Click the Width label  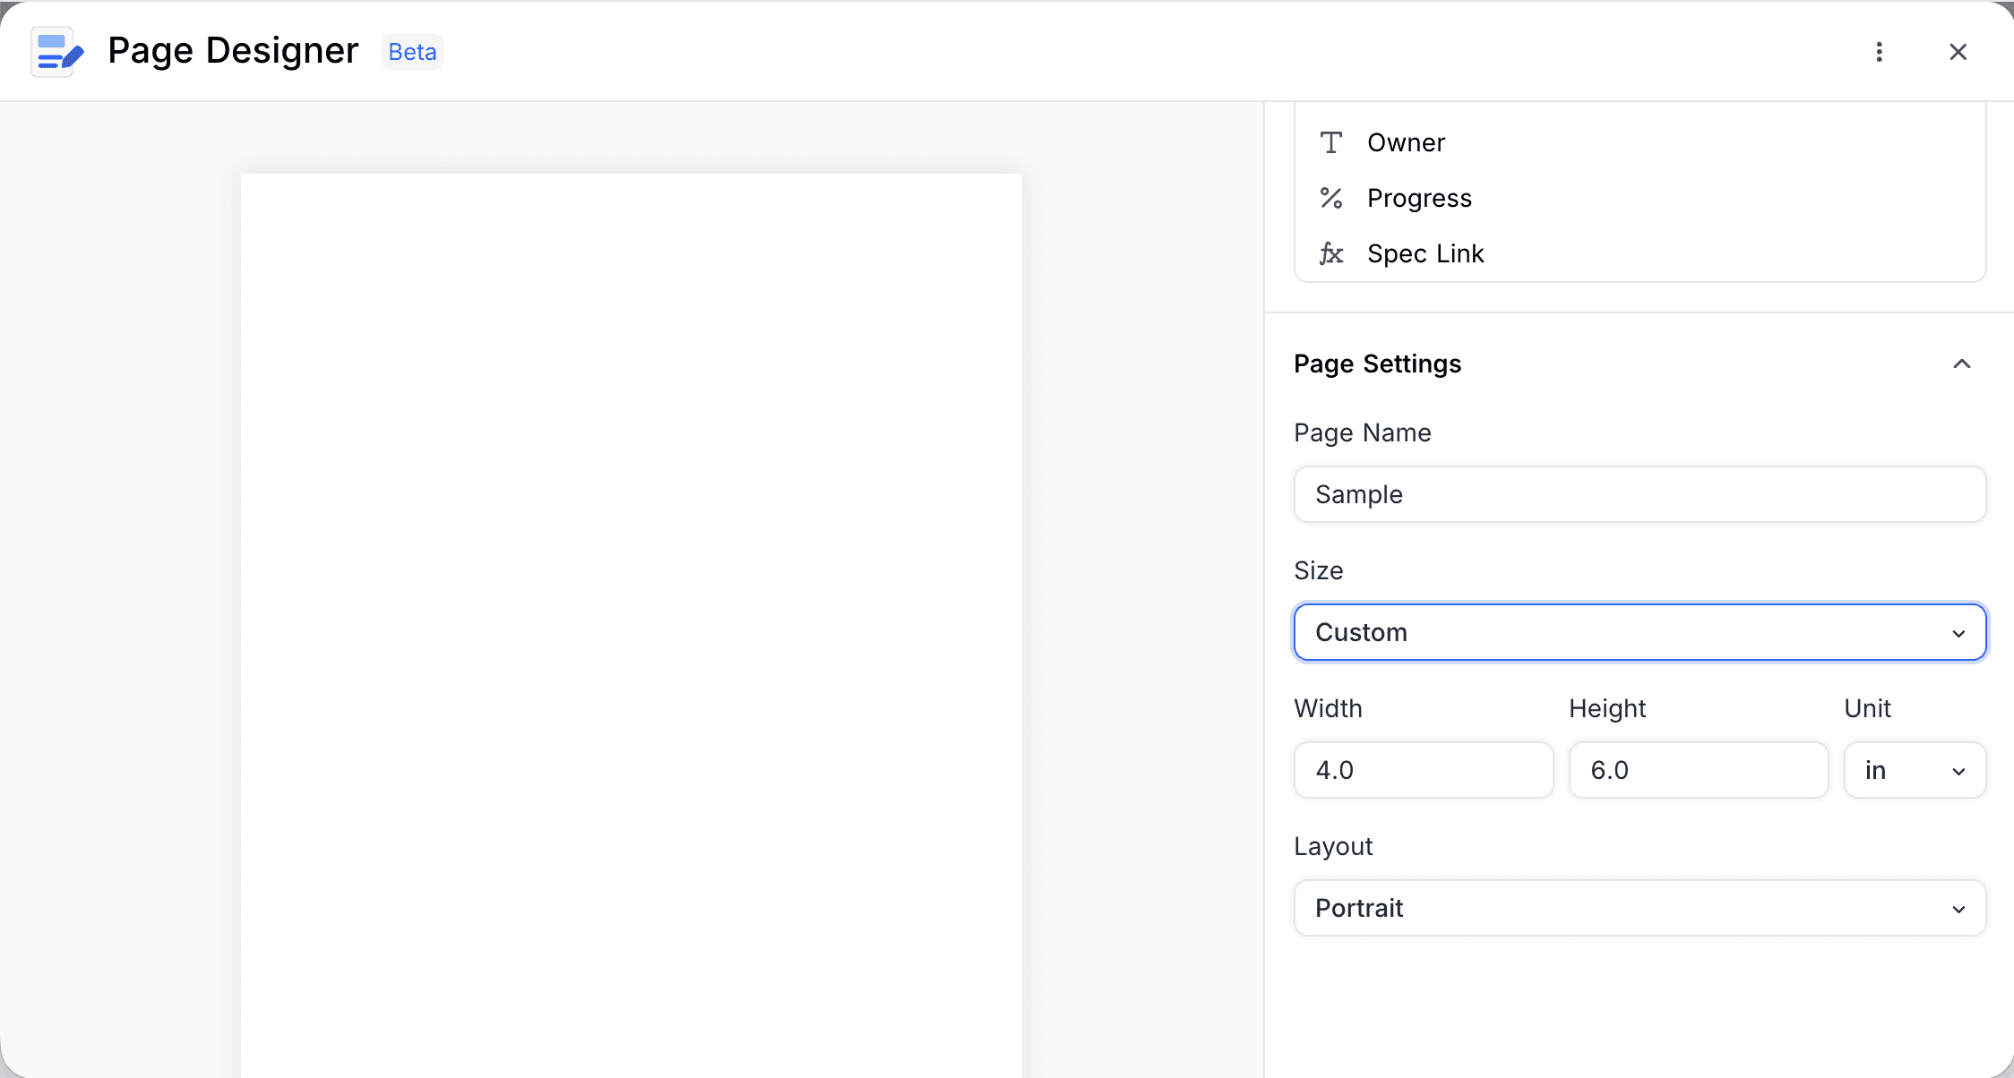pos(1328,708)
